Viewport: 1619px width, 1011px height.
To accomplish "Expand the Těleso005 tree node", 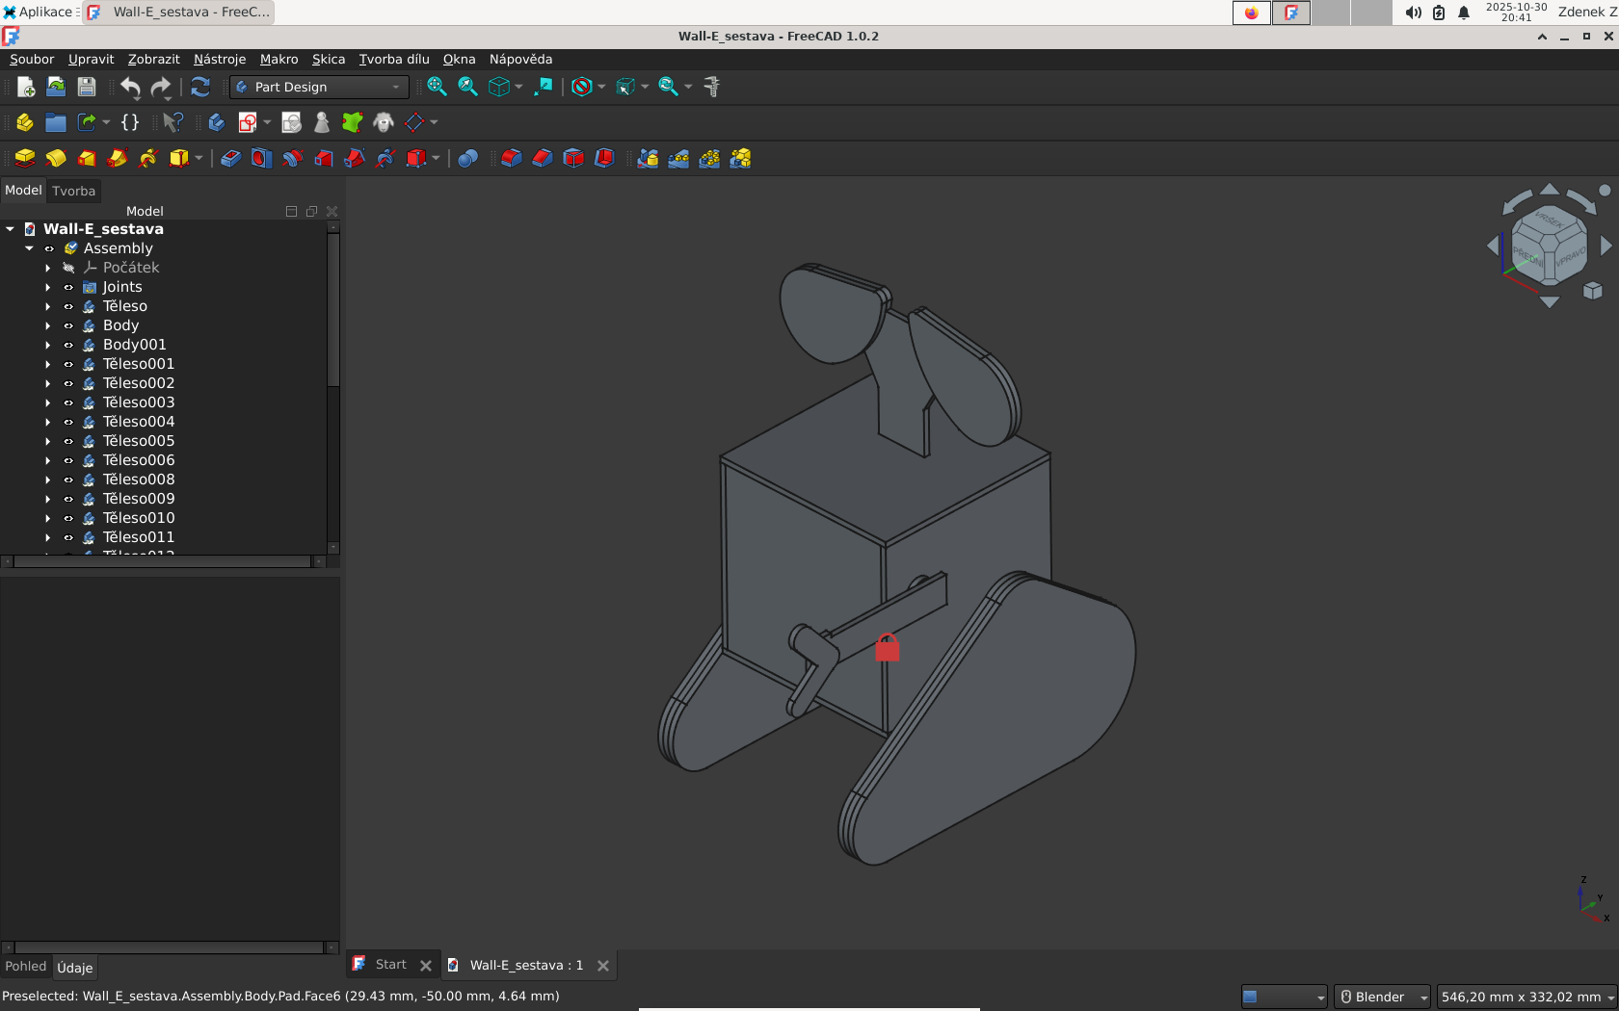I will tap(47, 441).
